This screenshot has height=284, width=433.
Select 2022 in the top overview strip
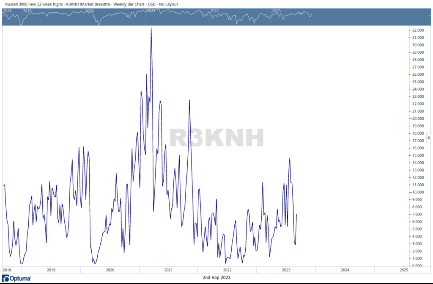[x=214, y=11]
